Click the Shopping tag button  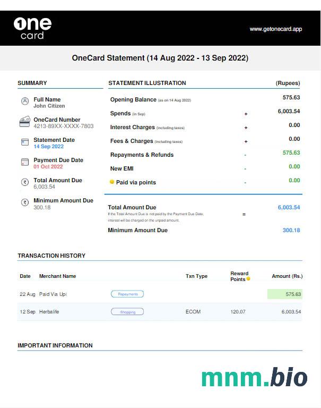(127, 312)
